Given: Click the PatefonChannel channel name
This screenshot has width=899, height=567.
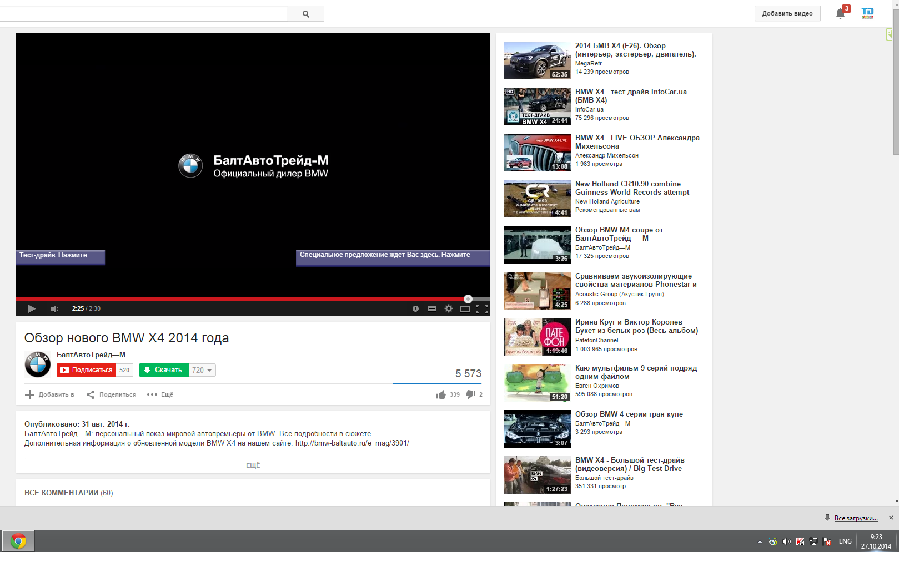Looking at the screenshot, I should pyautogui.click(x=596, y=341).
